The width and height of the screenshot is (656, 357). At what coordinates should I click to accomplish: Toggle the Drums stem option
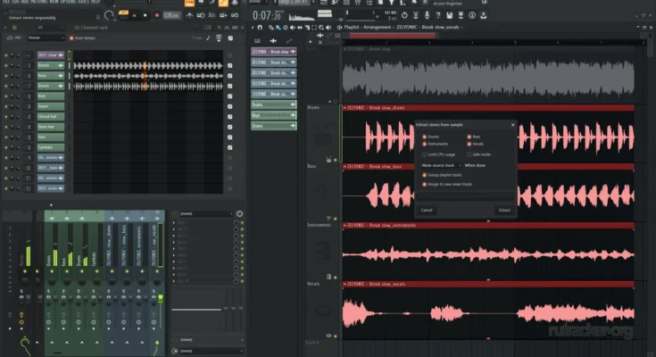(x=430, y=137)
